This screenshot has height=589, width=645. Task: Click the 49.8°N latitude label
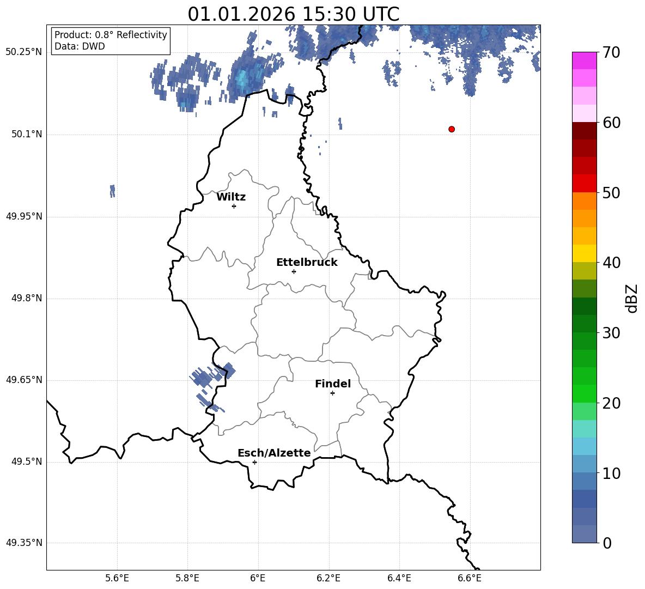click(27, 298)
